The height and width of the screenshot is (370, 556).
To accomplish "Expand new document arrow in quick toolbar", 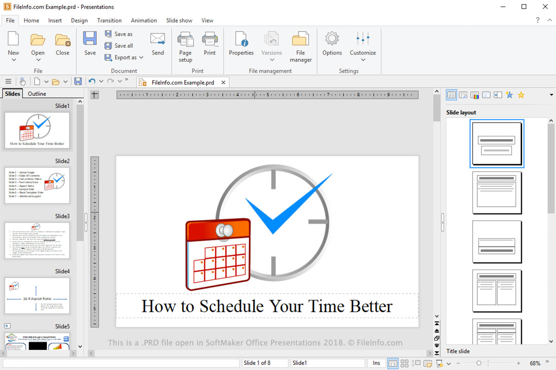I will (x=46, y=82).
